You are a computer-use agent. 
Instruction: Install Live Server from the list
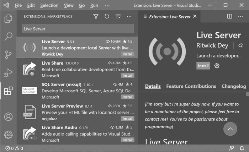click(127, 54)
